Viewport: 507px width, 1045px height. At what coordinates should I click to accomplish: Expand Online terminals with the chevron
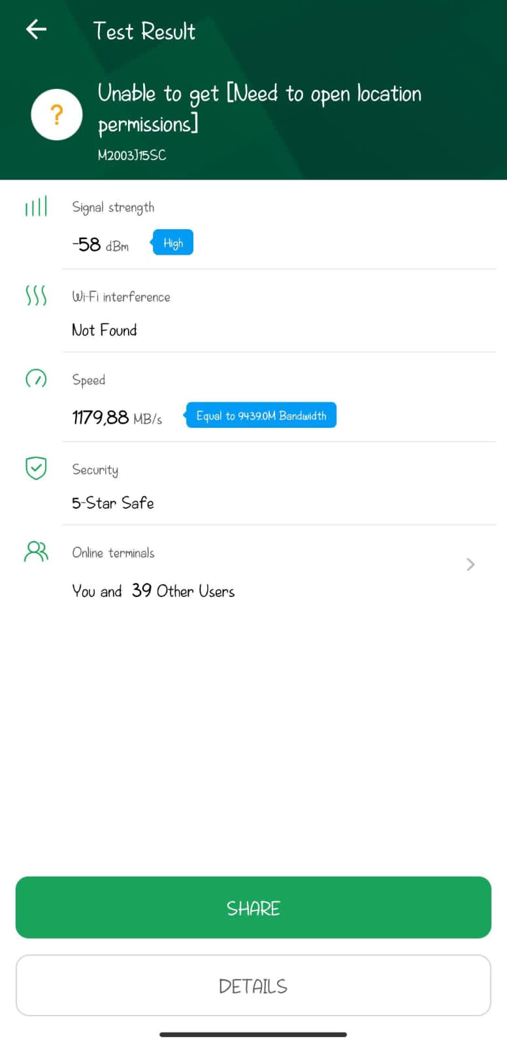470,564
